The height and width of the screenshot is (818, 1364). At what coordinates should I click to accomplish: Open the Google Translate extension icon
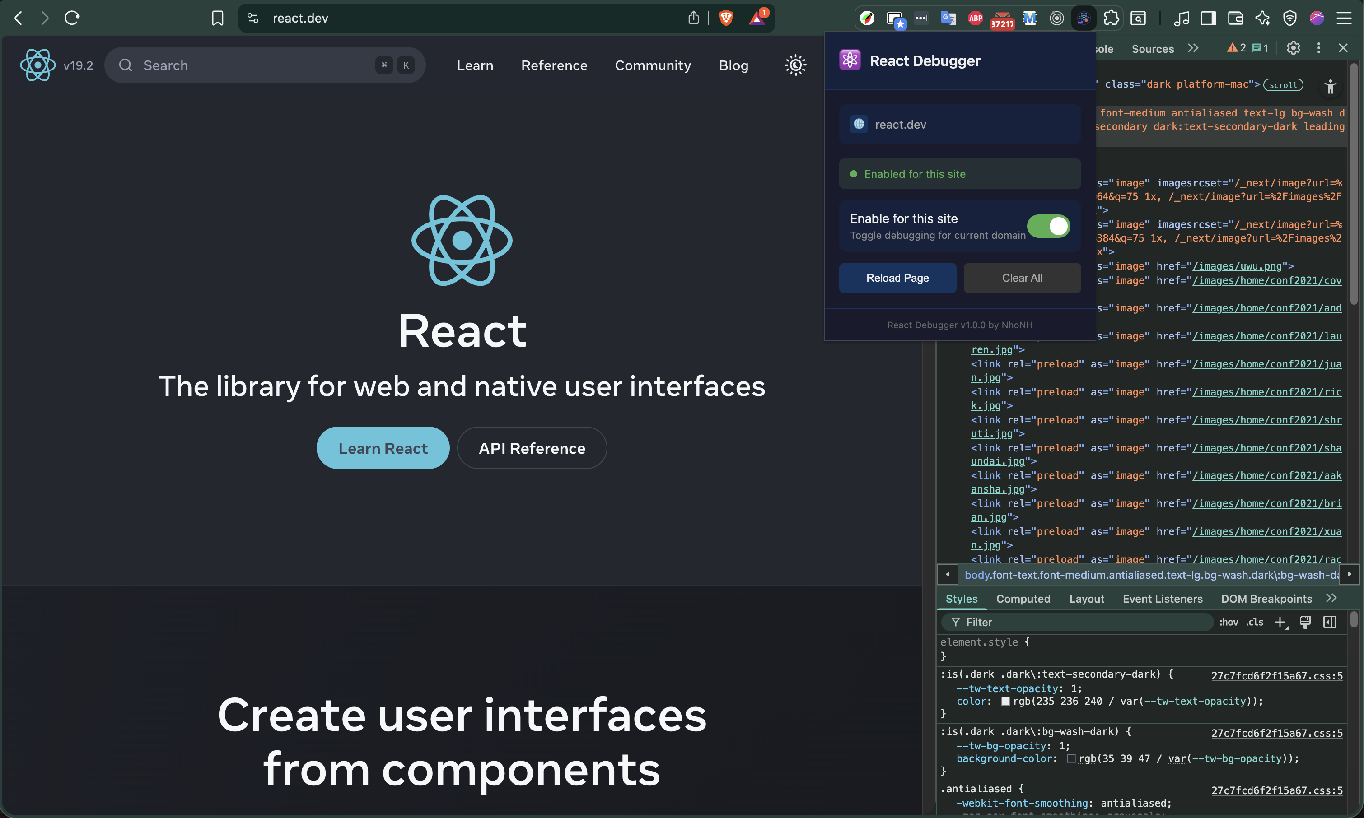[948, 18]
